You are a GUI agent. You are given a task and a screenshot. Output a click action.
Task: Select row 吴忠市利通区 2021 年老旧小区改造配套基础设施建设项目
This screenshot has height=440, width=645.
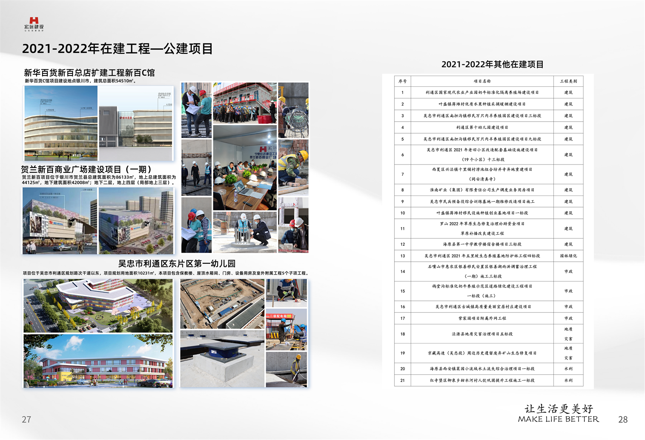point(488,155)
